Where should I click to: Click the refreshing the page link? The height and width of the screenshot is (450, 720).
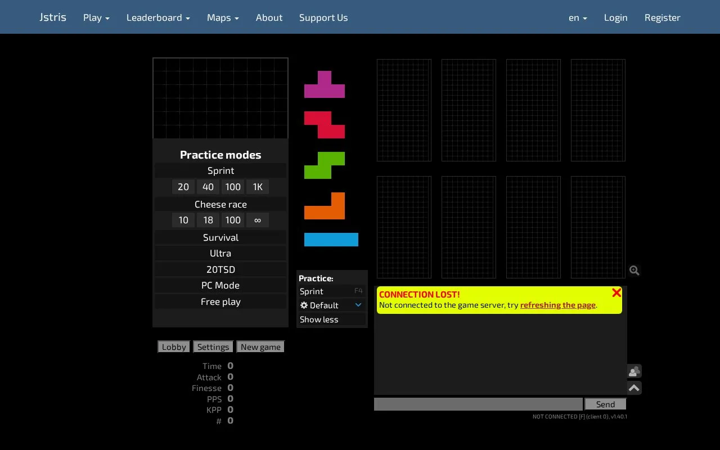click(x=557, y=305)
